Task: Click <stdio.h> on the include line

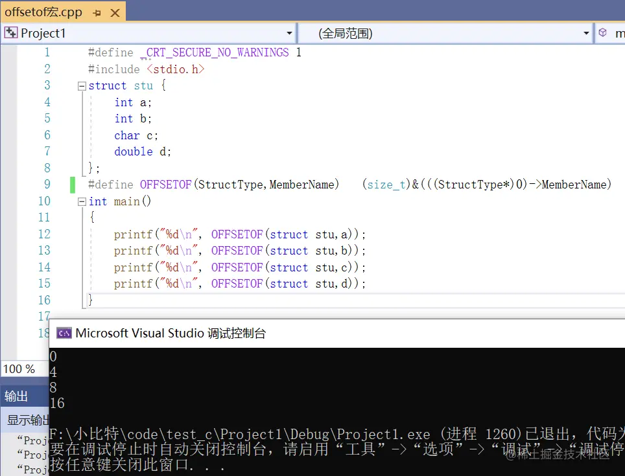Action: click(176, 69)
